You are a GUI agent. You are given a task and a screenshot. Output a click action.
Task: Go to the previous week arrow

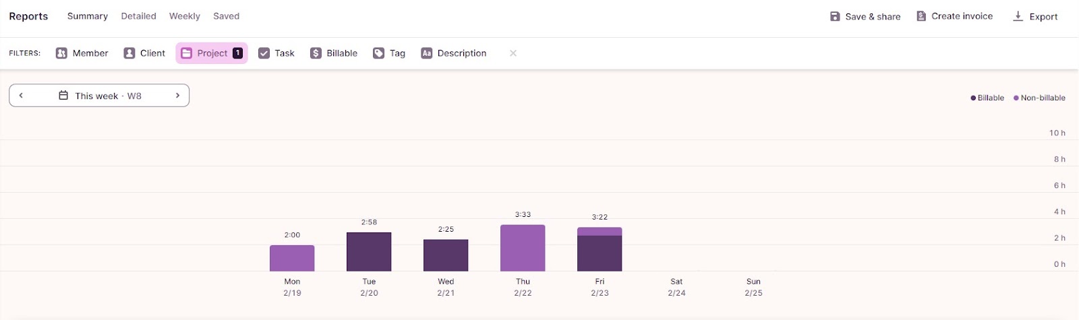21,96
